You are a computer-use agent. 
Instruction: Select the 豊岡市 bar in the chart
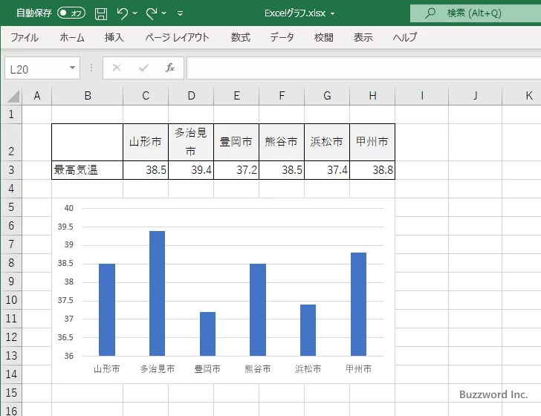208,334
